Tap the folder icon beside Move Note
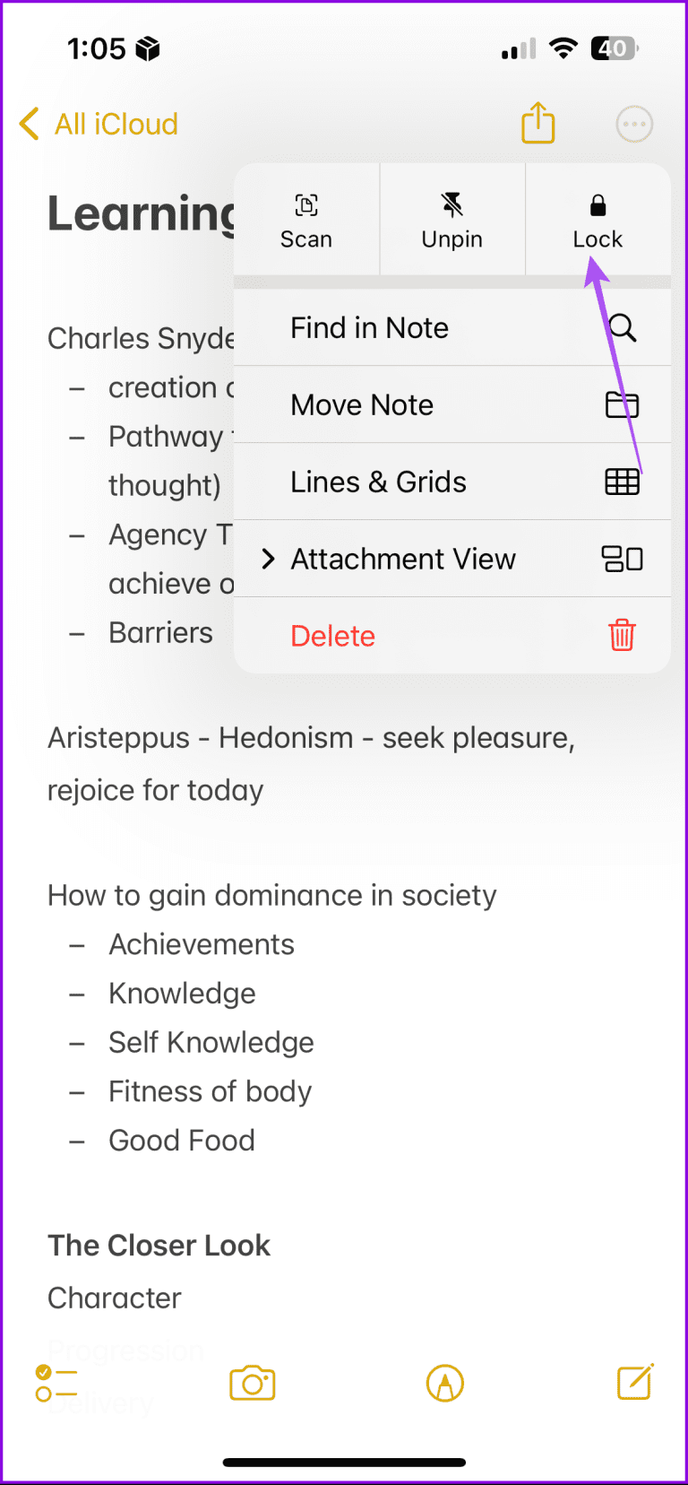688x1485 pixels. pos(622,405)
